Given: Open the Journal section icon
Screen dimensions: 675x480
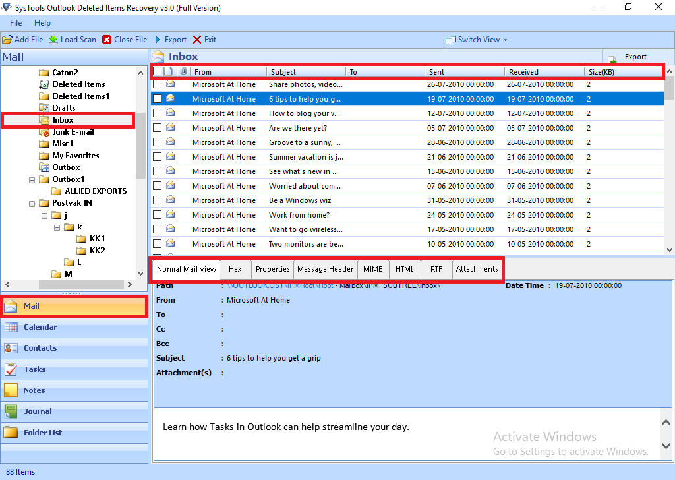Looking at the screenshot, I should click(x=11, y=411).
